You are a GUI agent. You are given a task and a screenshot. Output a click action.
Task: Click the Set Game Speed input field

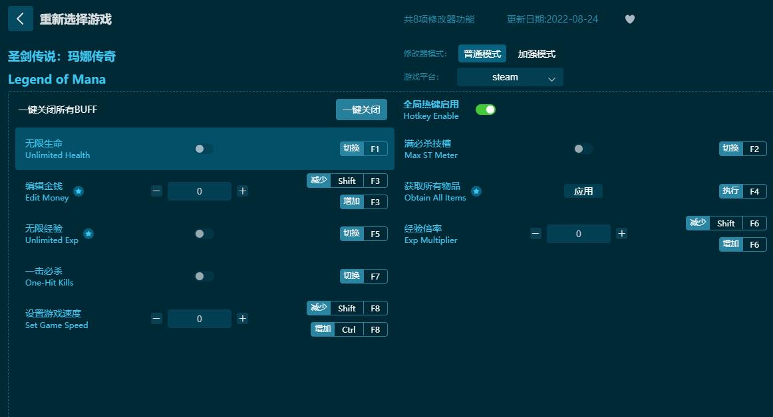click(200, 319)
